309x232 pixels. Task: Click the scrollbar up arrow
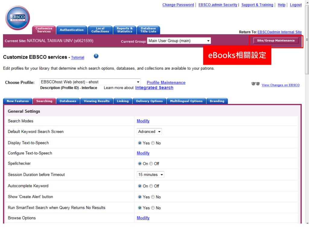[x=307, y=3]
